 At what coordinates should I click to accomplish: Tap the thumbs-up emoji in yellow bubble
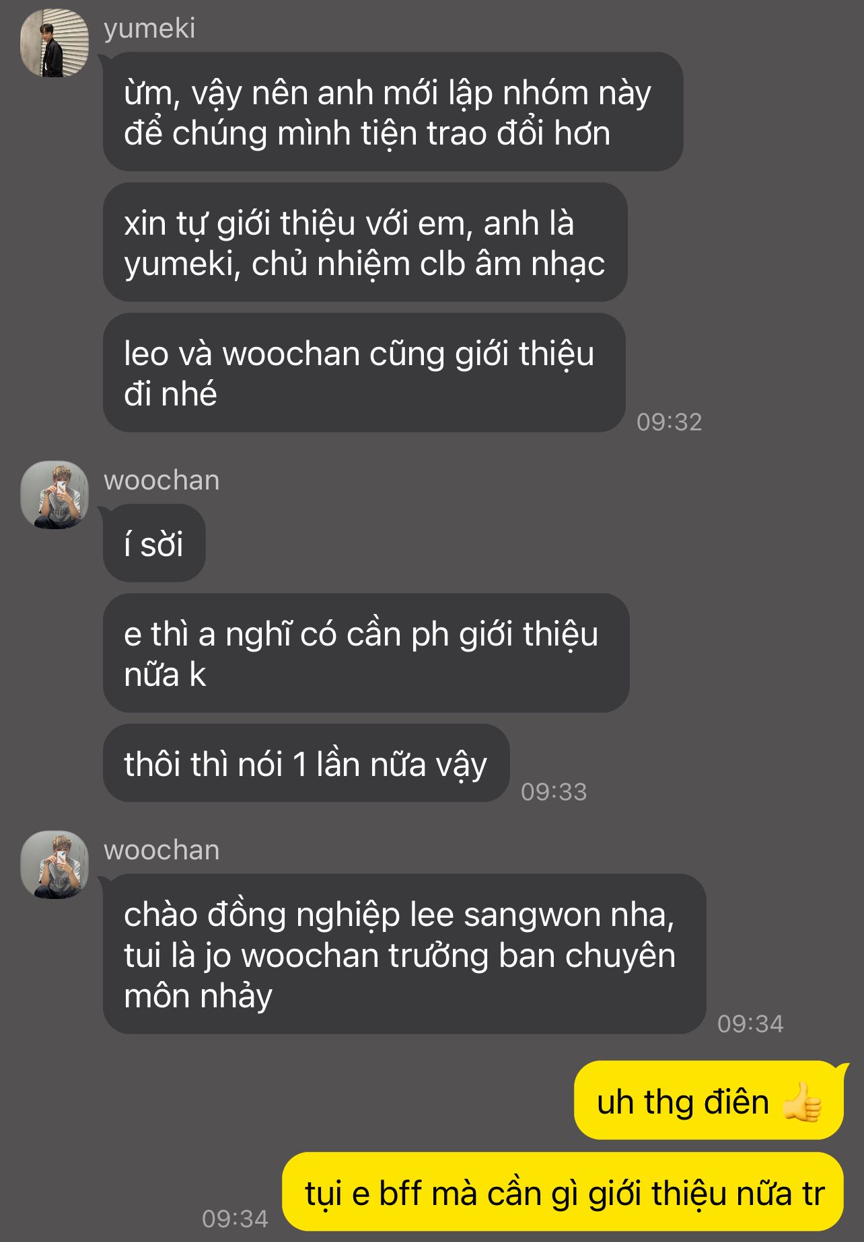pyautogui.click(x=802, y=1101)
